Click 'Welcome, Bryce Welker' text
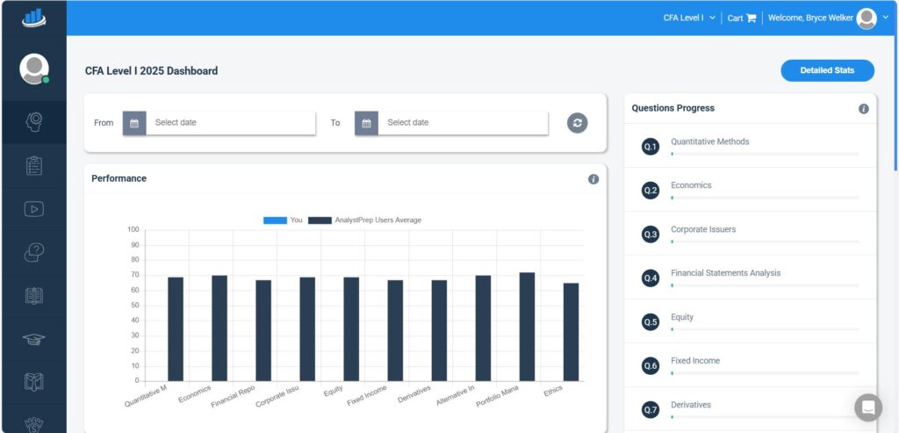The width and height of the screenshot is (899, 433). [810, 18]
